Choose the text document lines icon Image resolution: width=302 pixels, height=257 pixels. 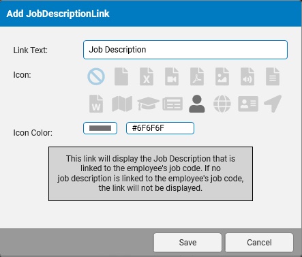(273, 76)
